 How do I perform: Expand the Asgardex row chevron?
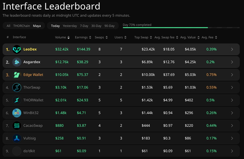coord(232,62)
